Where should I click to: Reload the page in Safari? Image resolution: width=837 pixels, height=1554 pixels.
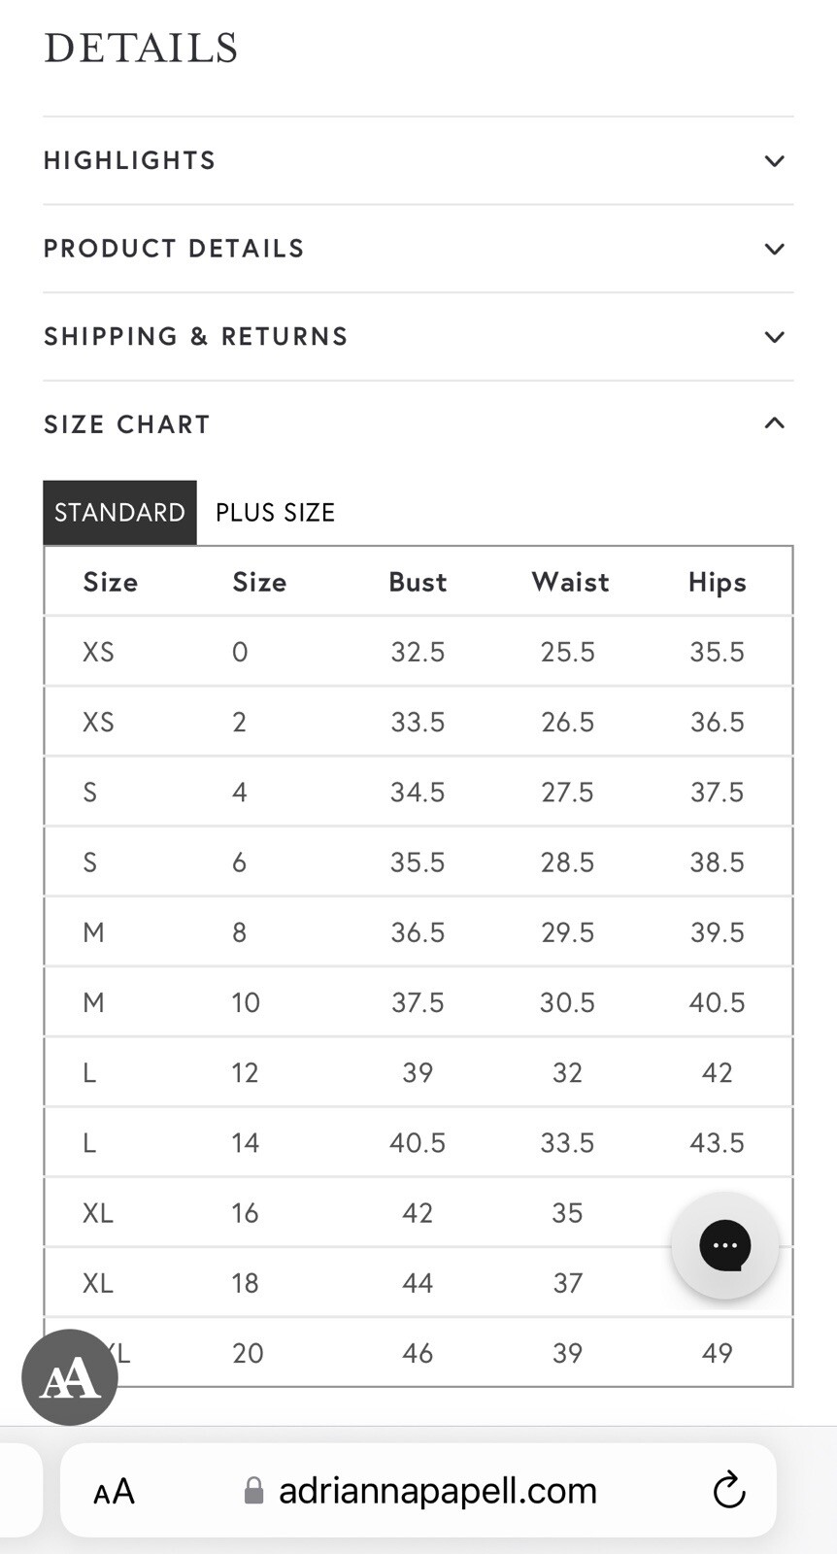pos(728,1491)
